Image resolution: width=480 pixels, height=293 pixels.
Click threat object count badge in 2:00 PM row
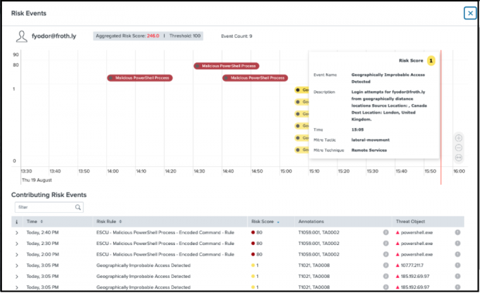click(457, 255)
